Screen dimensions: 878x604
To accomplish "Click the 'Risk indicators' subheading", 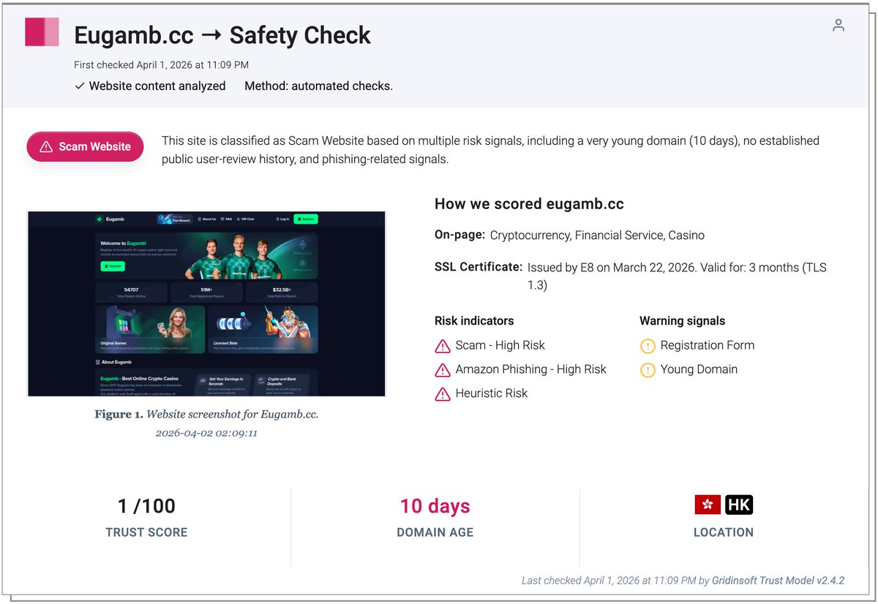I will coord(474,321).
